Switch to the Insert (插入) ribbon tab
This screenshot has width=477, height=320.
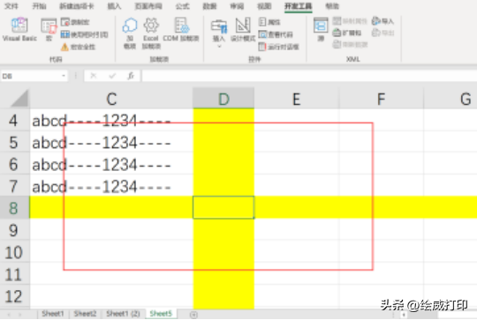114,6
